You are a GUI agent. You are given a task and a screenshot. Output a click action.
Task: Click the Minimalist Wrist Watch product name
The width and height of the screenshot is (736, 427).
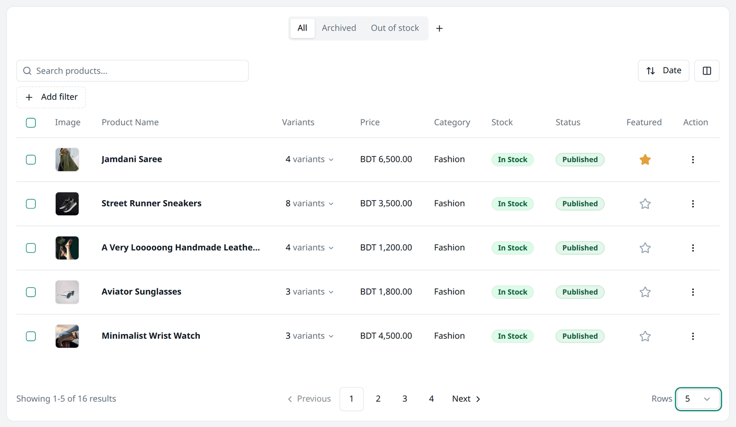click(x=151, y=336)
